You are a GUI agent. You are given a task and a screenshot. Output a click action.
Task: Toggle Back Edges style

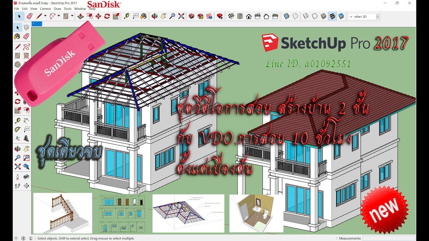tap(295, 16)
